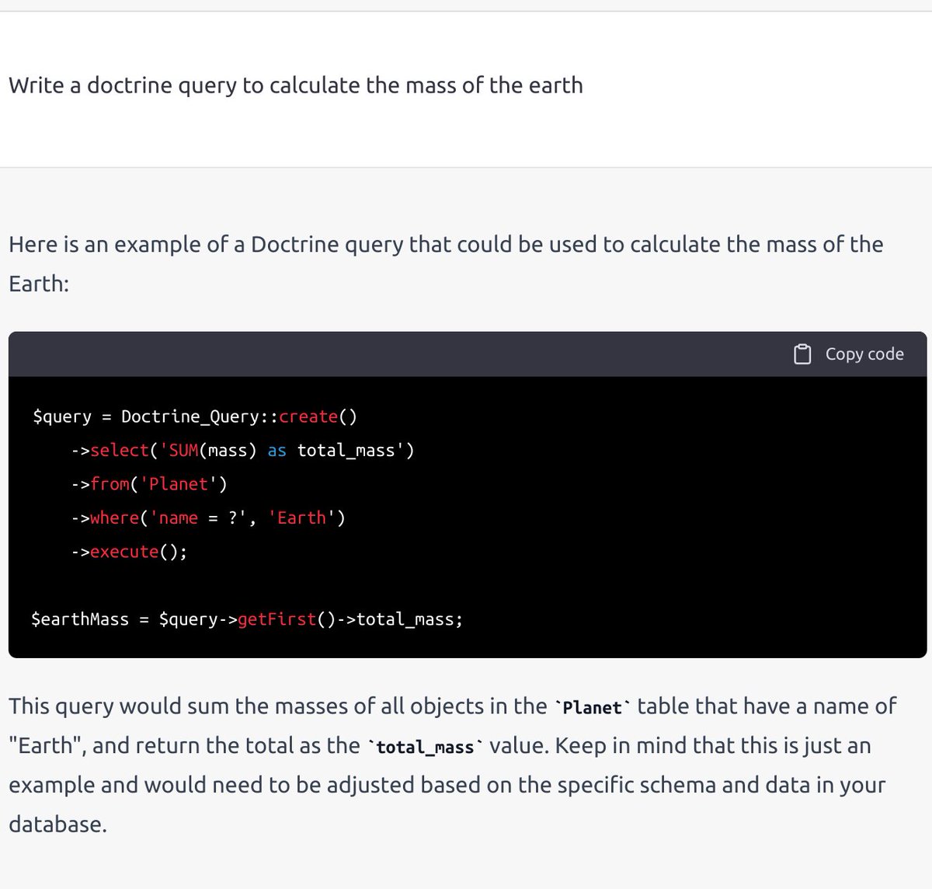
Task: Click the code line '$query = Doctrine_Query::create()'
Action: click(195, 417)
